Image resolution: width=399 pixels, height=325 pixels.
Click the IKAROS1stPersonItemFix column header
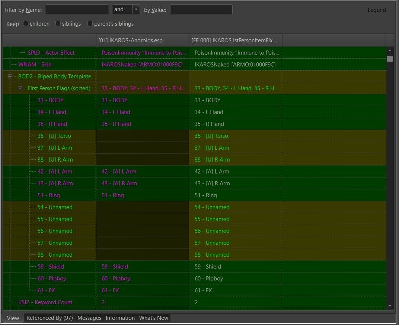click(x=235, y=40)
